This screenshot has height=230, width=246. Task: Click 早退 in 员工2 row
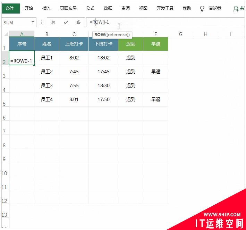pos(156,72)
